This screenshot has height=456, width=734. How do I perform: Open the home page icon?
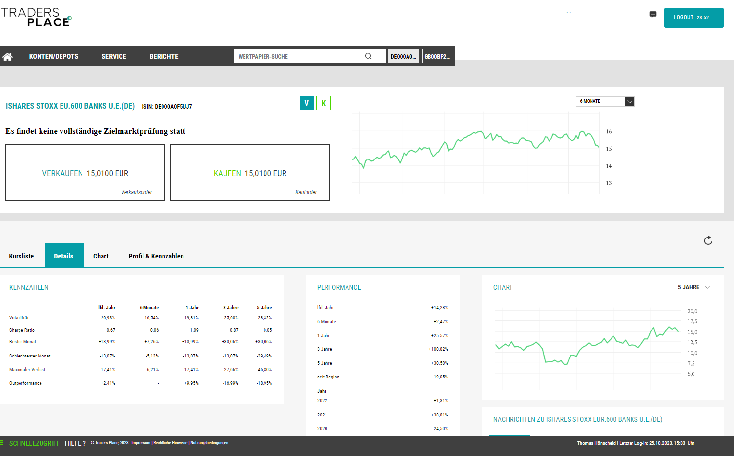click(7, 57)
